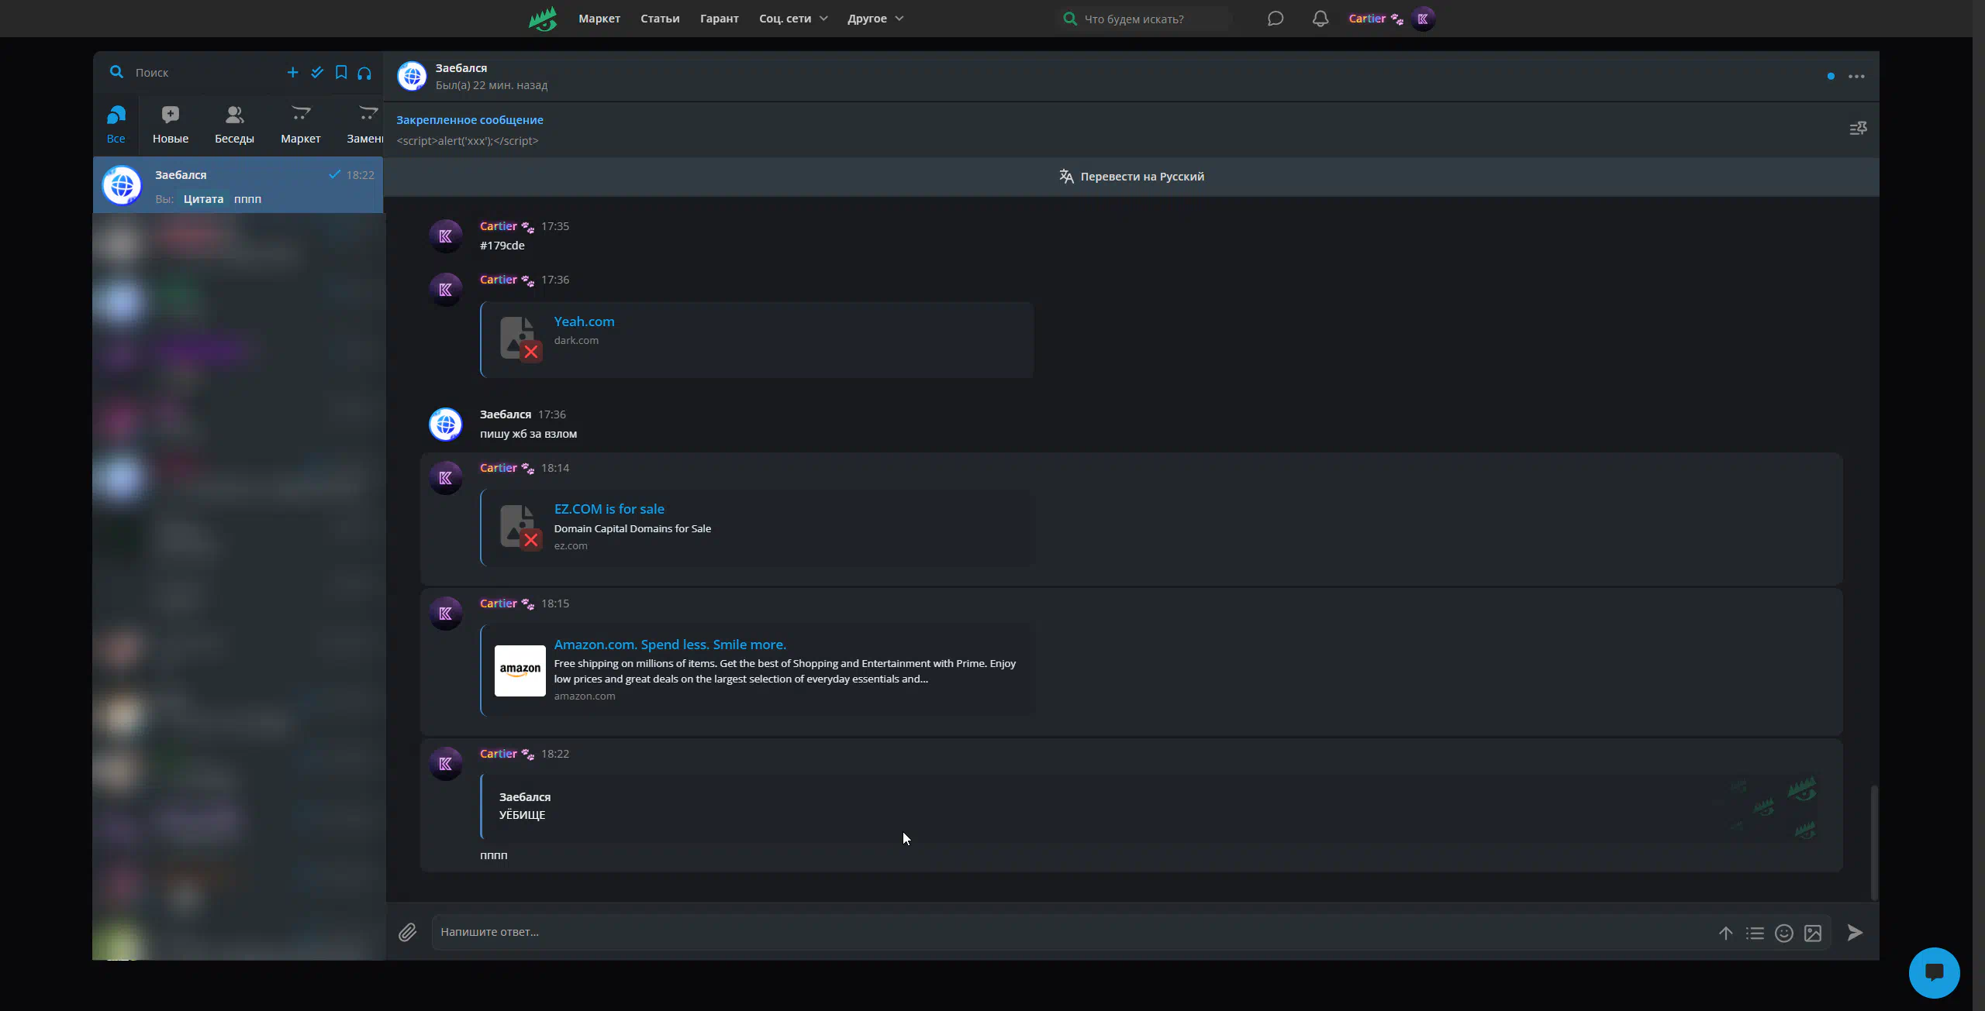
Task: Click the list icon in message box
Action: (x=1755, y=933)
